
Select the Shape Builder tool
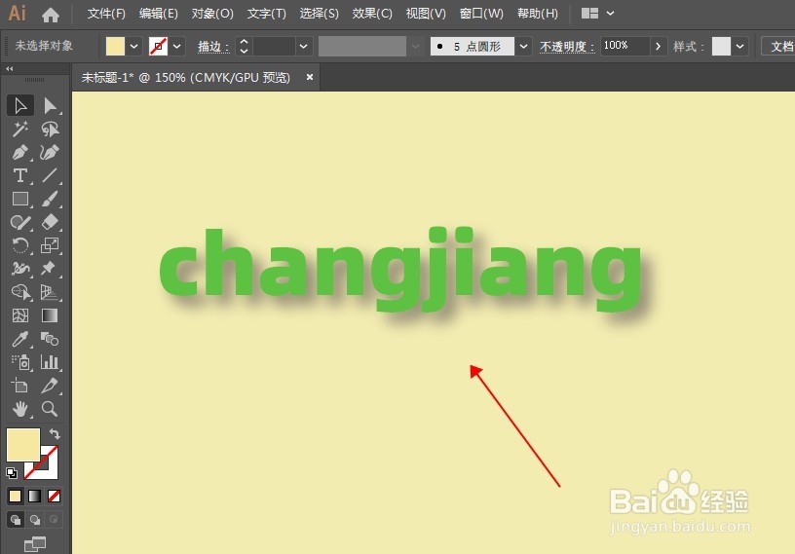tap(20, 292)
